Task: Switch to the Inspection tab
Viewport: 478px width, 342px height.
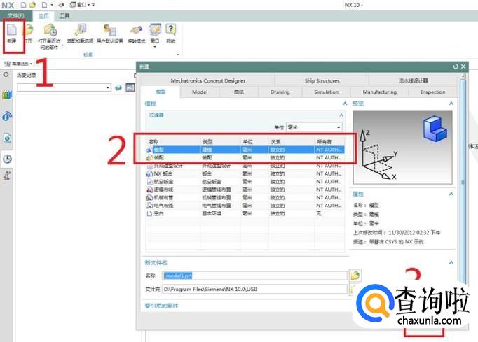Action: (433, 92)
